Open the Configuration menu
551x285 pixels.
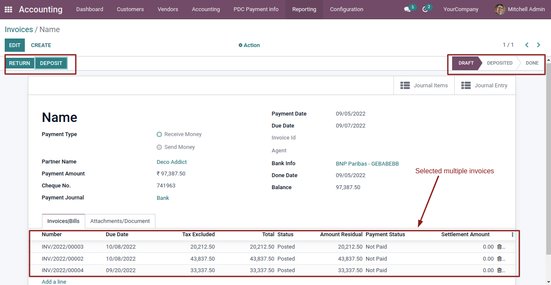347,9
